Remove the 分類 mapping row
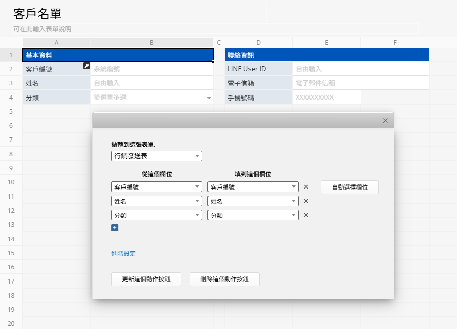 (306, 215)
